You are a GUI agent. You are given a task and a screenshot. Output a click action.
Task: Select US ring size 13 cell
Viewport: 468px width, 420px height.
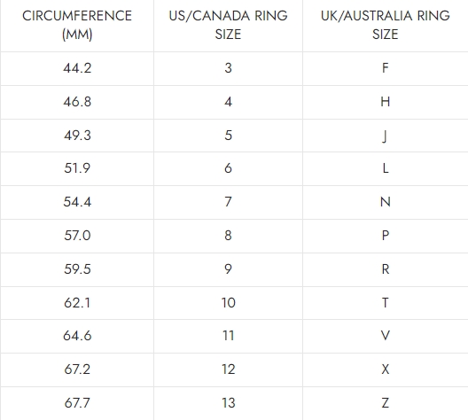pyautogui.click(x=228, y=403)
